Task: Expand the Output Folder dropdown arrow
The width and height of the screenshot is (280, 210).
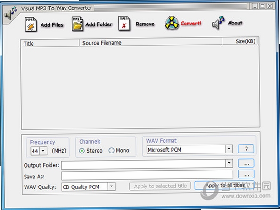Action: [229, 163]
